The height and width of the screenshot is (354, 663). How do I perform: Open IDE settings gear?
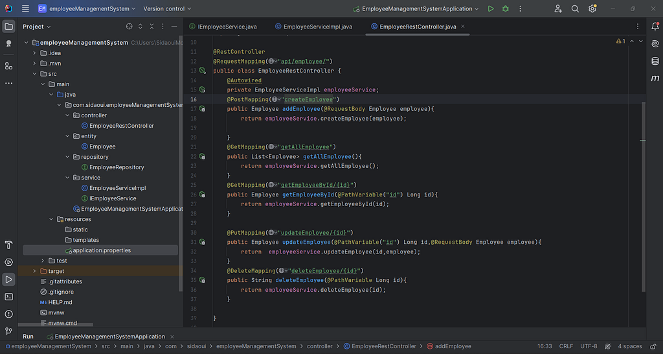pos(592,8)
